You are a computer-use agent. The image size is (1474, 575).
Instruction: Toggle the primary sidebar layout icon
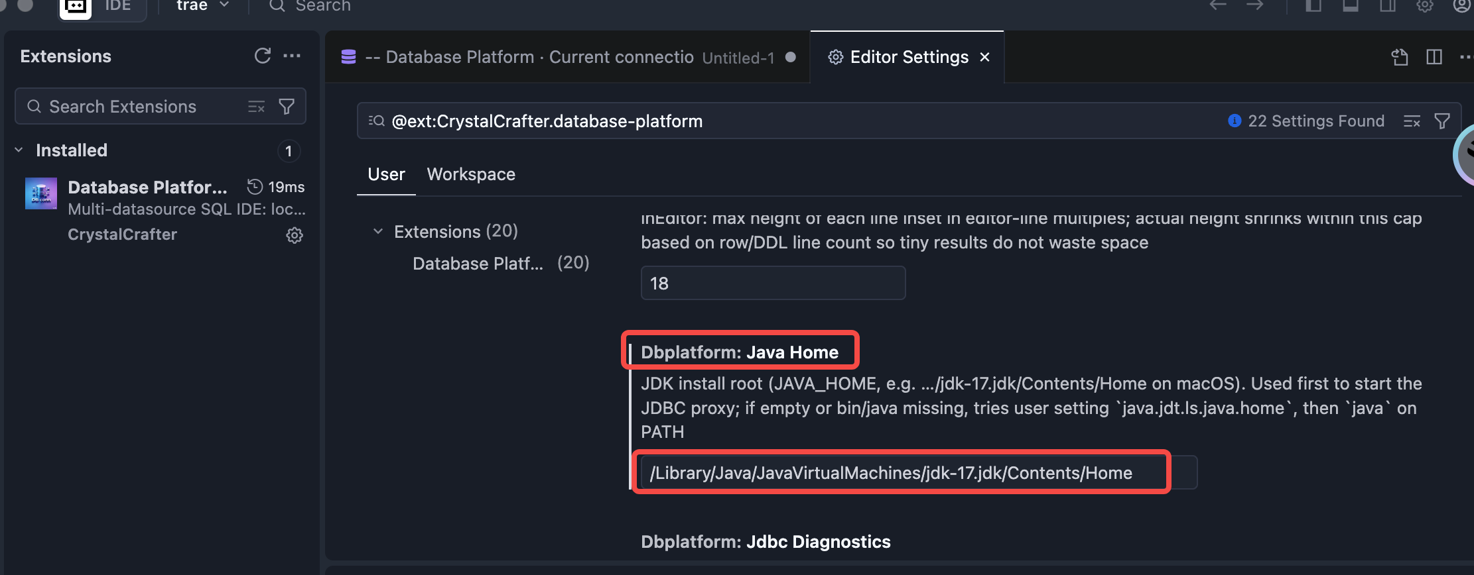coord(1313,5)
